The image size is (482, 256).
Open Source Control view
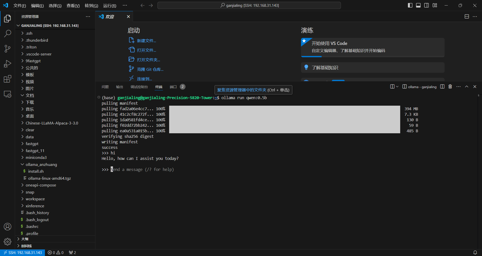[8, 49]
